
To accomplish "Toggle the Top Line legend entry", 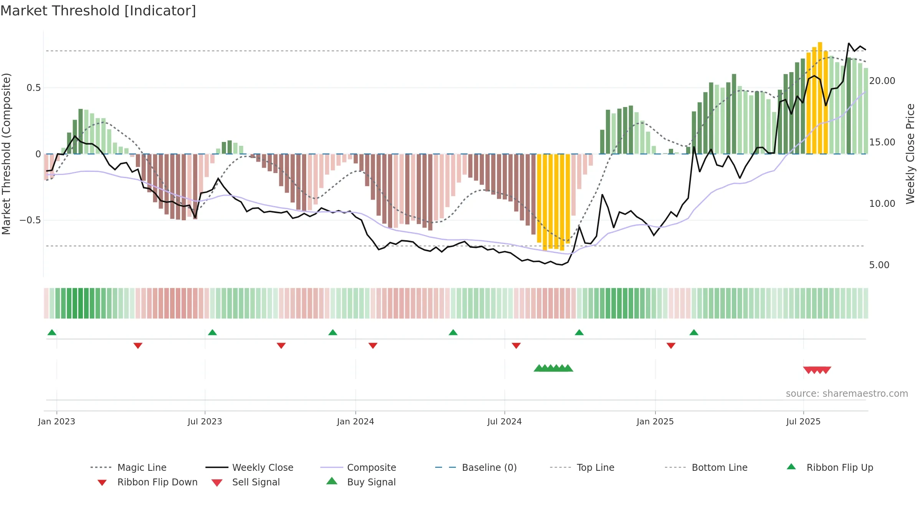I will [582, 467].
